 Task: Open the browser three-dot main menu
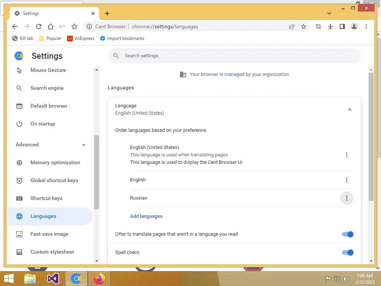point(366,26)
